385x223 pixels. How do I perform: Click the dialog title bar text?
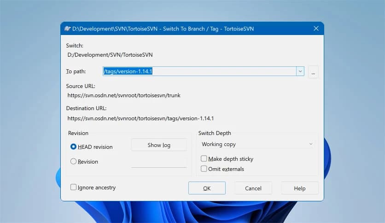(x=163, y=29)
